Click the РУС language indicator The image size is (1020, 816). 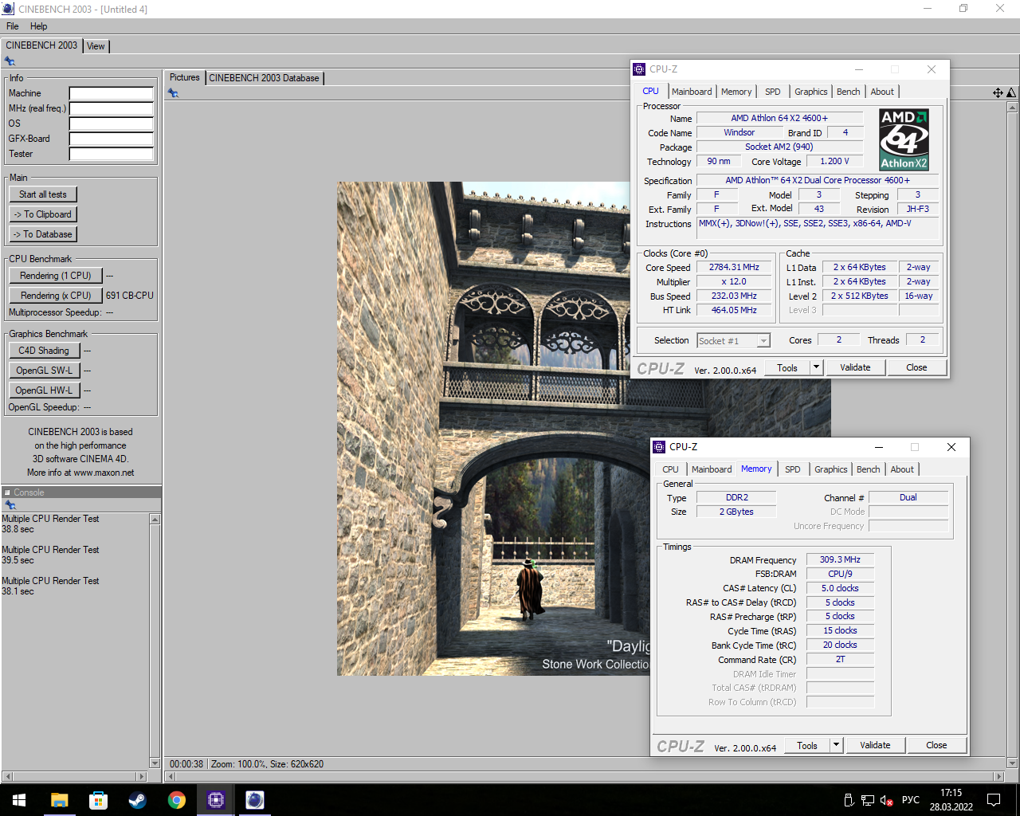click(x=910, y=800)
